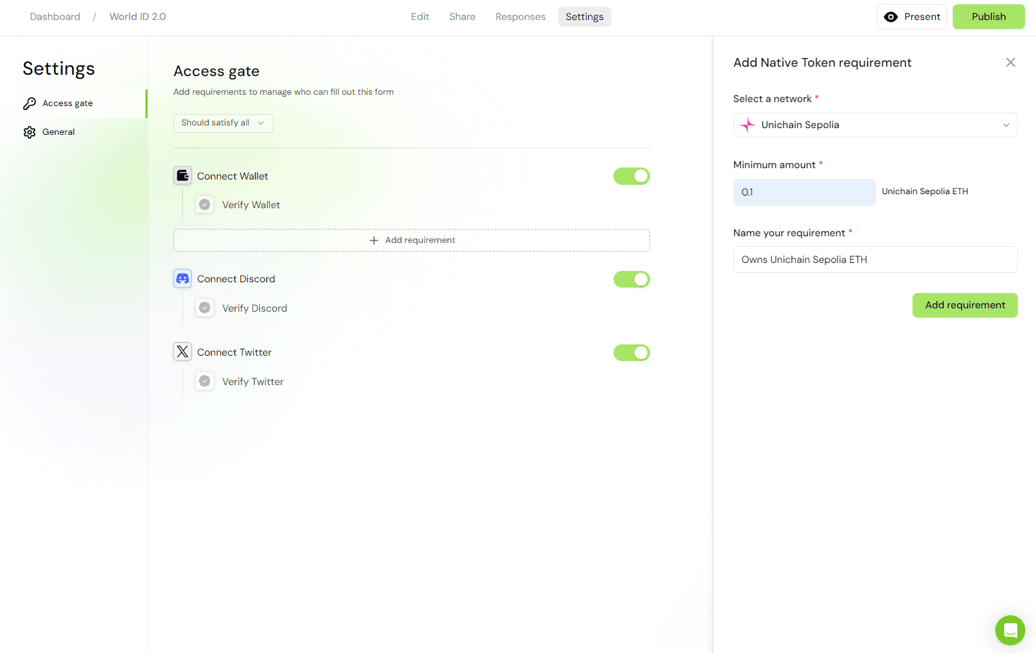
Task: Switch to the Edit tab
Action: point(420,17)
